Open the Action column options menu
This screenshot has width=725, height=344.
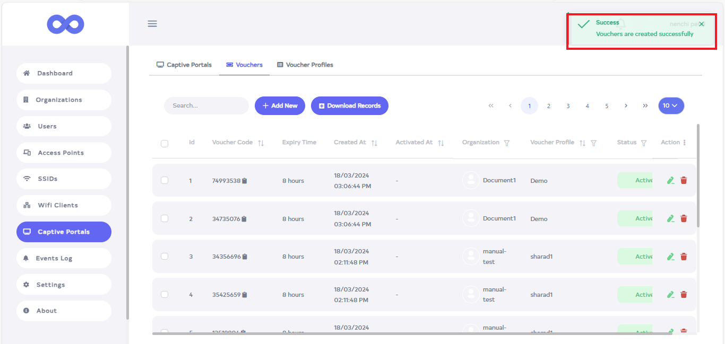click(684, 143)
